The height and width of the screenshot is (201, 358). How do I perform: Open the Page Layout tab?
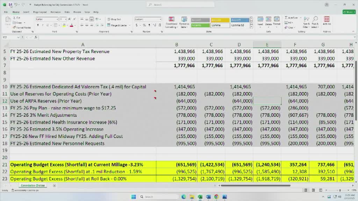pos(40,12)
